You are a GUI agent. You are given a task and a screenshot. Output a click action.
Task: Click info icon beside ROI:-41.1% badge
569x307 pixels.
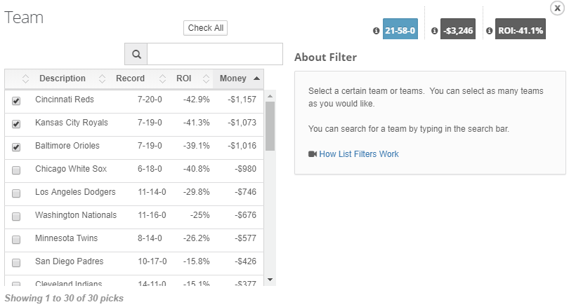point(489,31)
